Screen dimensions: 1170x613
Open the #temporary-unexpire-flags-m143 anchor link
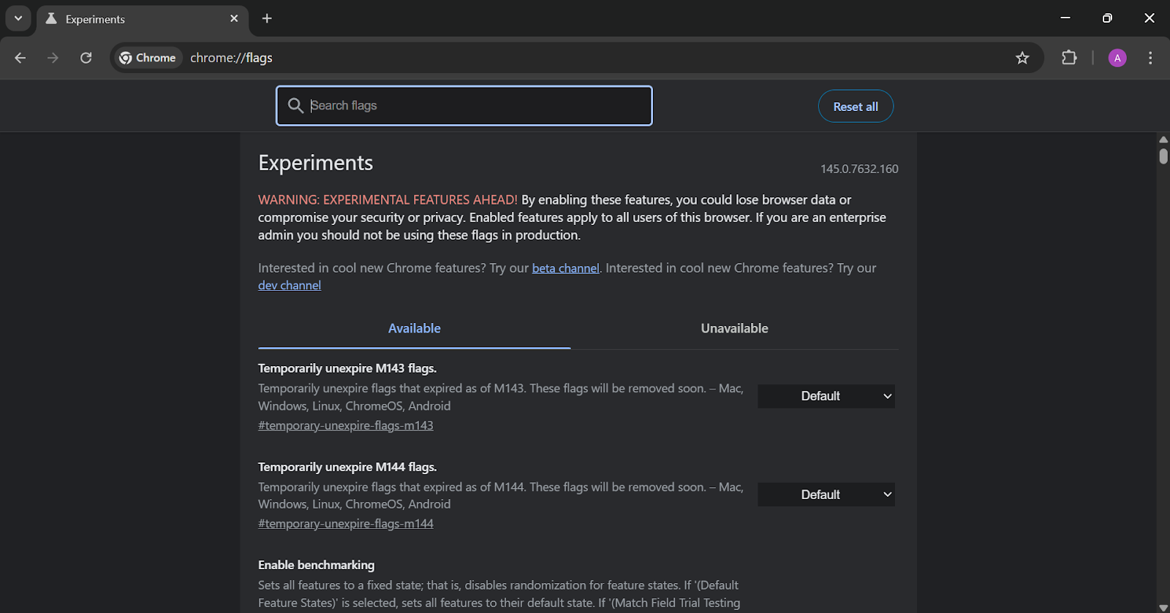346,425
